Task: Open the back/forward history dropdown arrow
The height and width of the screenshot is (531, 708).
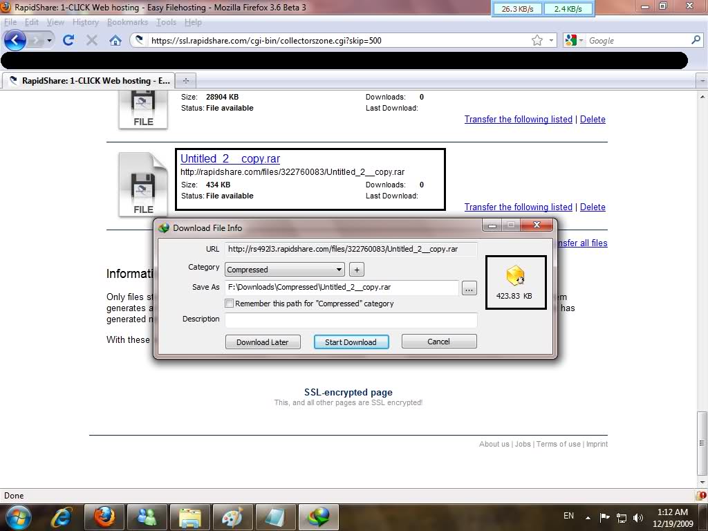Action: click(49, 41)
